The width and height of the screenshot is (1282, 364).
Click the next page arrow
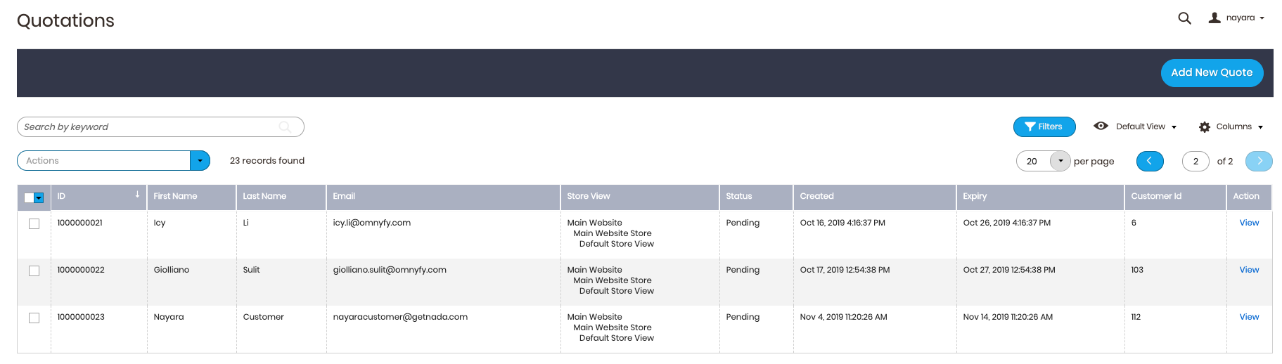(1258, 162)
